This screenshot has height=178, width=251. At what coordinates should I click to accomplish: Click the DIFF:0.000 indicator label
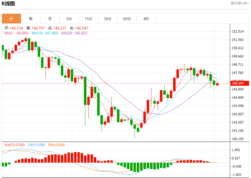click(36, 145)
